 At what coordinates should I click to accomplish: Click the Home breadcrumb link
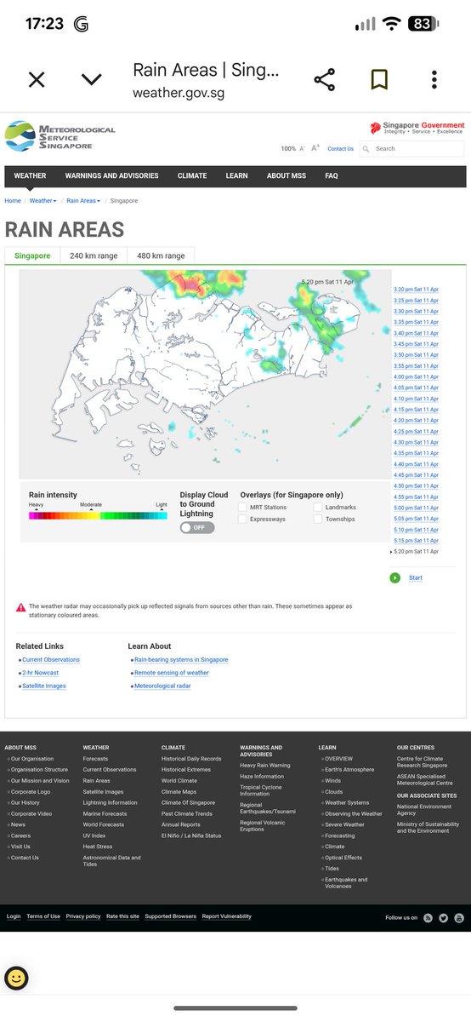tap(13, 201)
